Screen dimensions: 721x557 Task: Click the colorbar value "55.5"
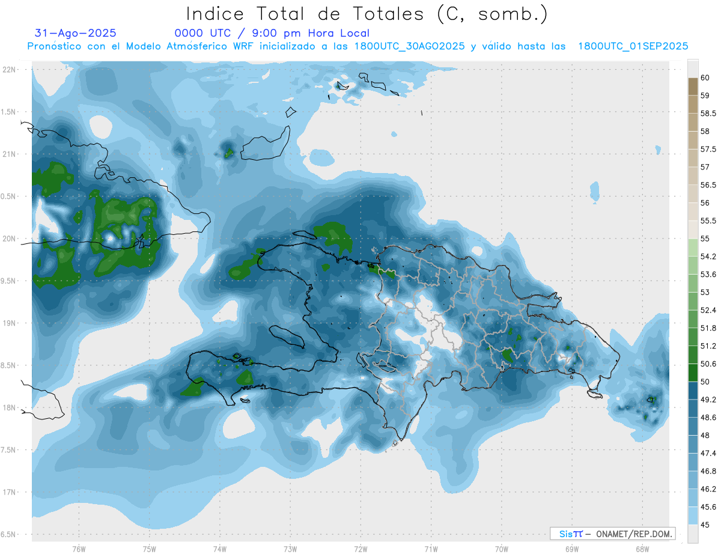click(709, 221)
